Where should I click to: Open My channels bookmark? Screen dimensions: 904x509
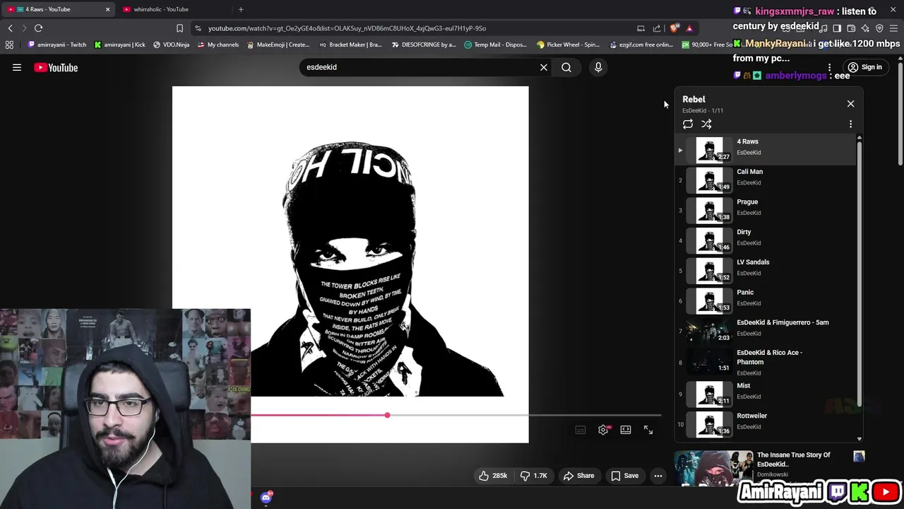click(218, 45)
